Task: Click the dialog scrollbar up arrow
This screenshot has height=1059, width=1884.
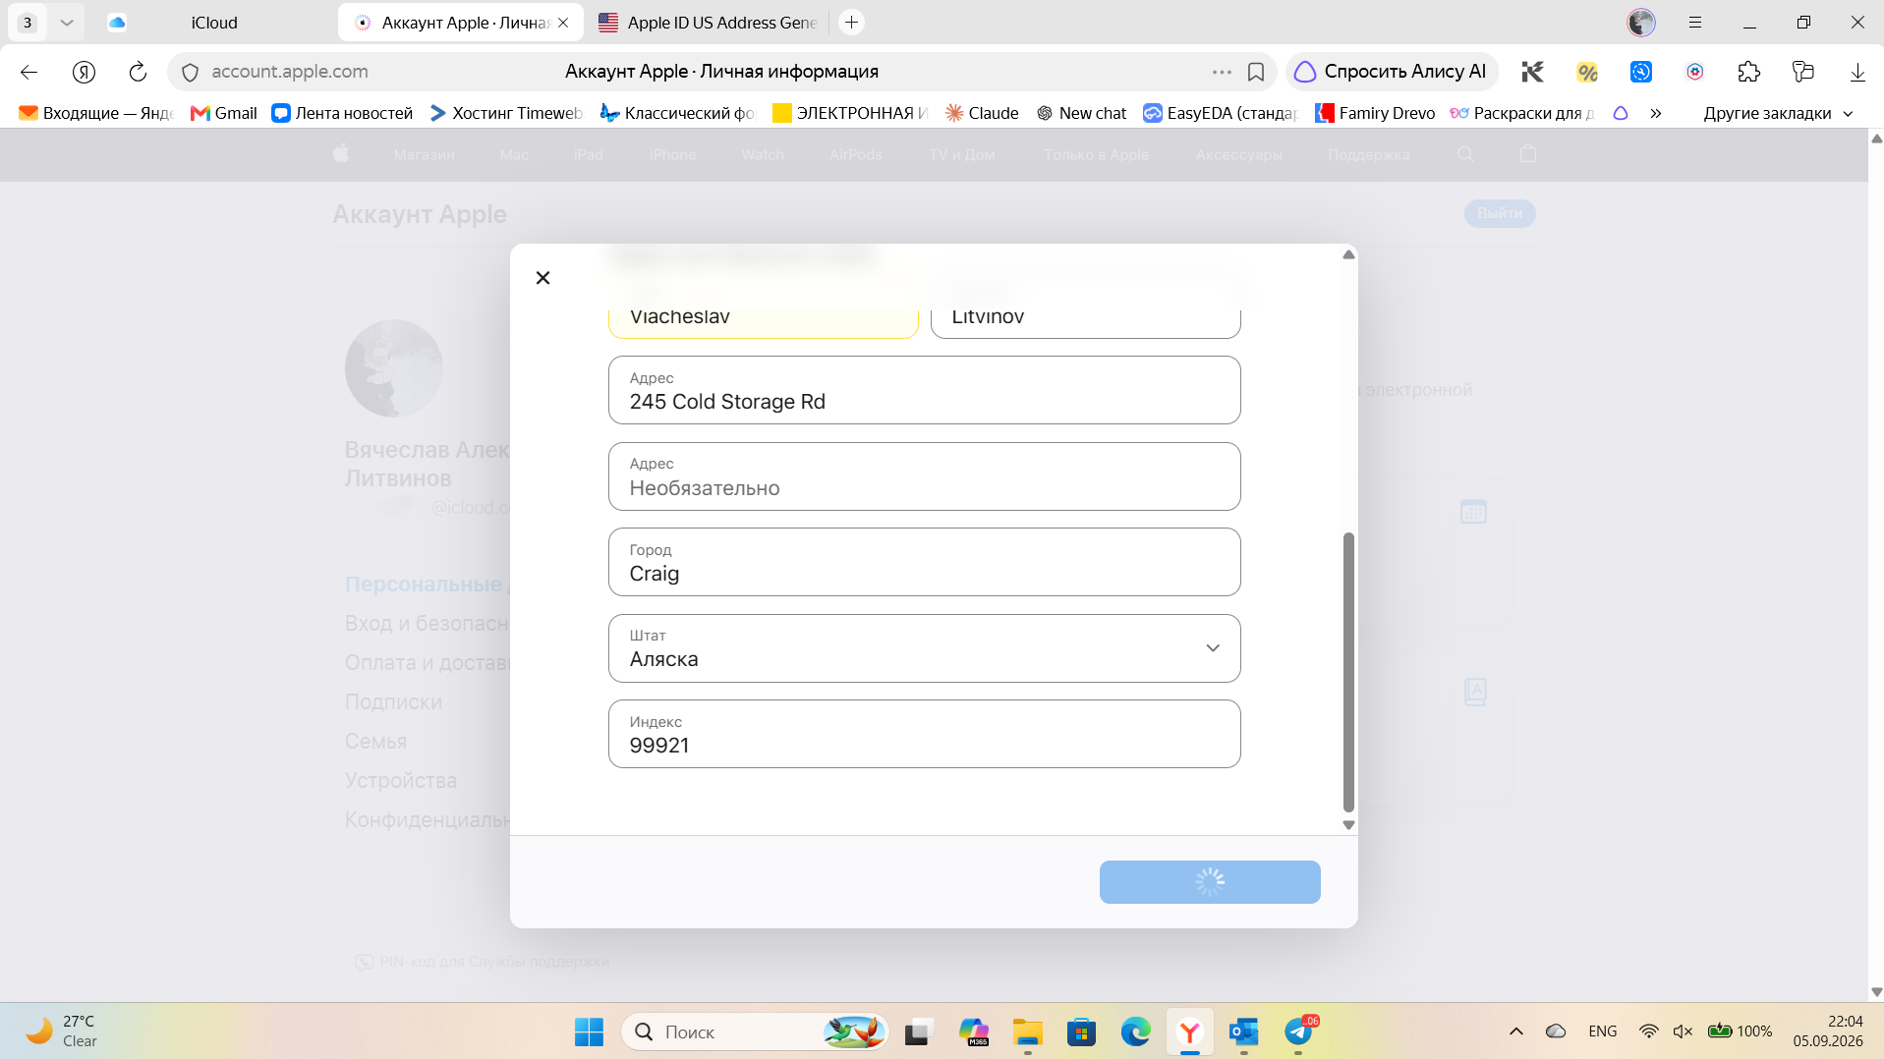Action: 1348,254
